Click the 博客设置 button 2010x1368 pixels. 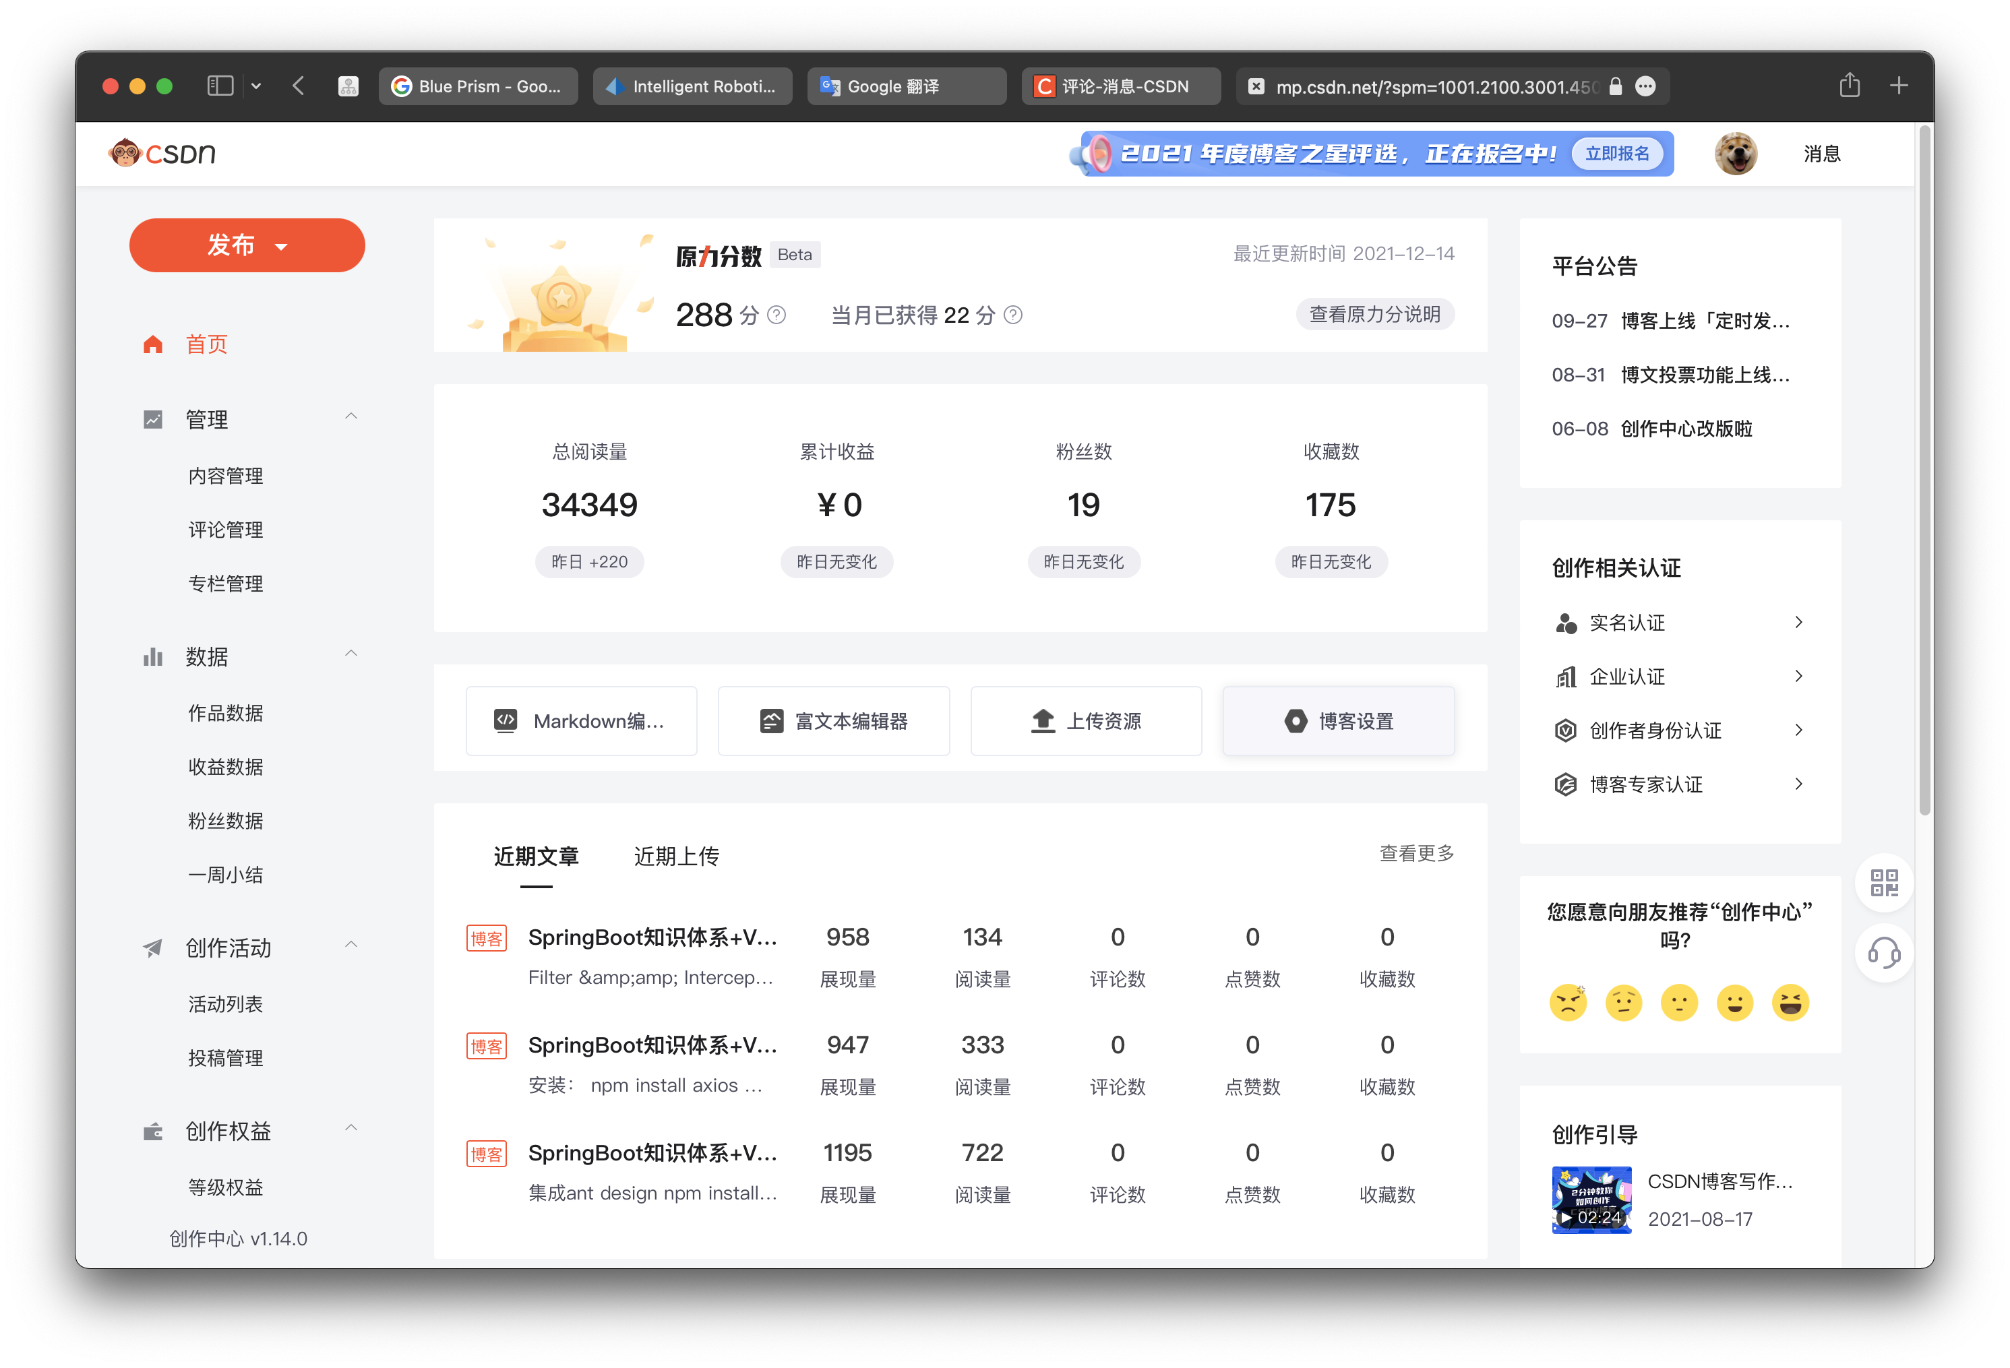[1338, 721]
